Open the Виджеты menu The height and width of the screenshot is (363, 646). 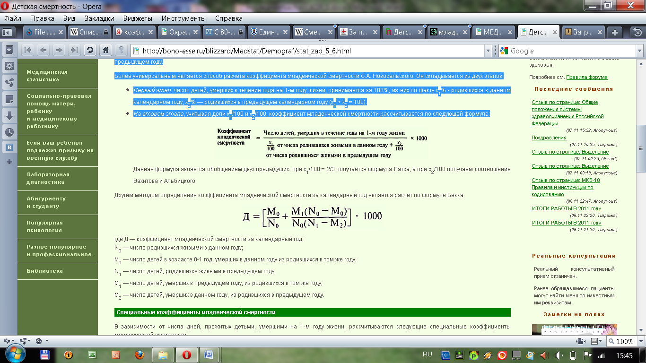click(138, 18)
